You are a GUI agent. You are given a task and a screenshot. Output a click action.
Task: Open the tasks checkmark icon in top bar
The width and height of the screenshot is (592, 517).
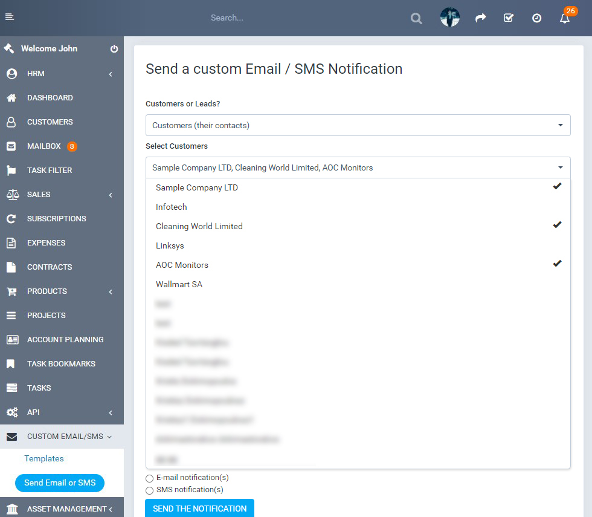(509, 18)
